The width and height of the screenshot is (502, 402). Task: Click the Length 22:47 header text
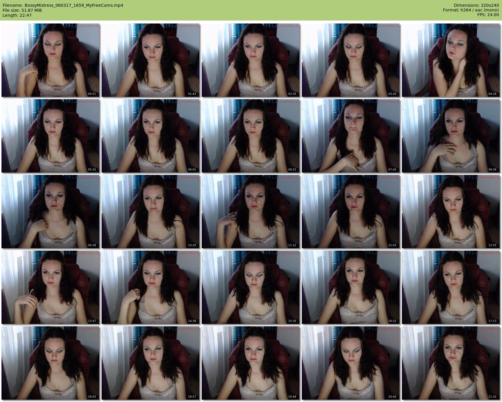point(17,15)
